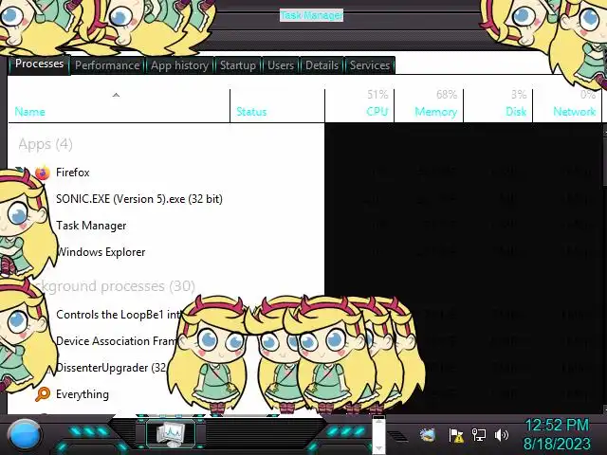
Task: Switch to the Services tab
Action: 370,65
